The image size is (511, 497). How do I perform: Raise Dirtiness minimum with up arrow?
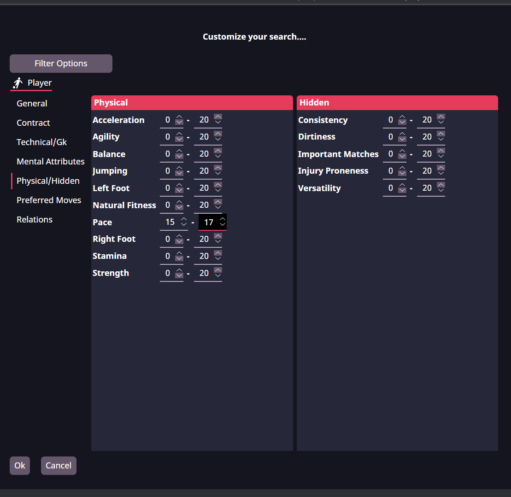402,134
